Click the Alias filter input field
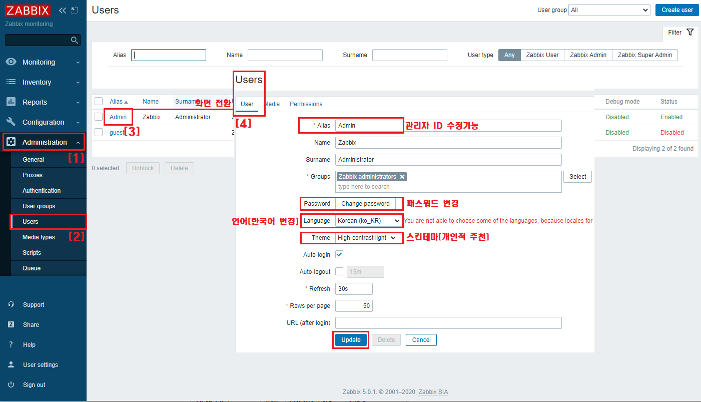 [x=169, y=55]
